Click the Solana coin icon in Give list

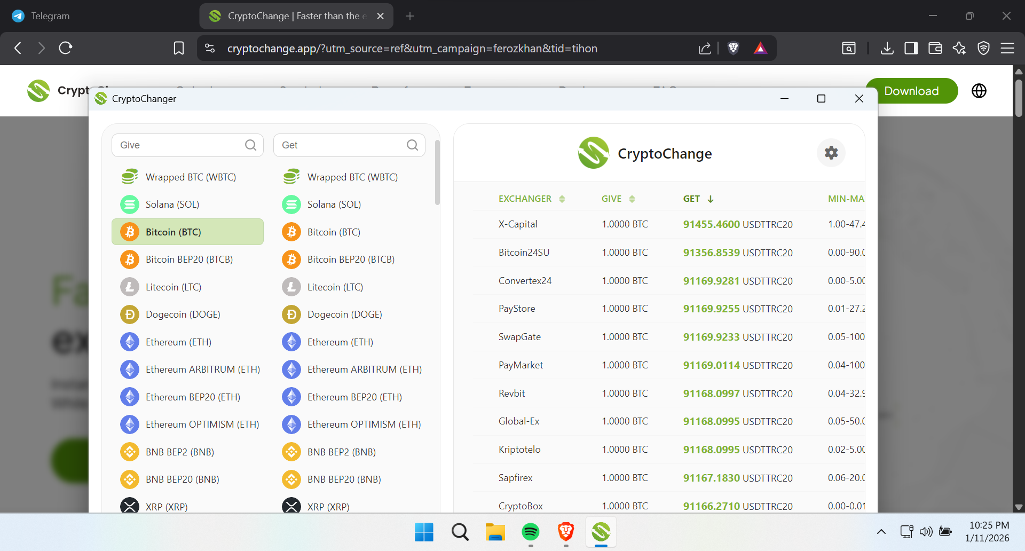(130, 204)
